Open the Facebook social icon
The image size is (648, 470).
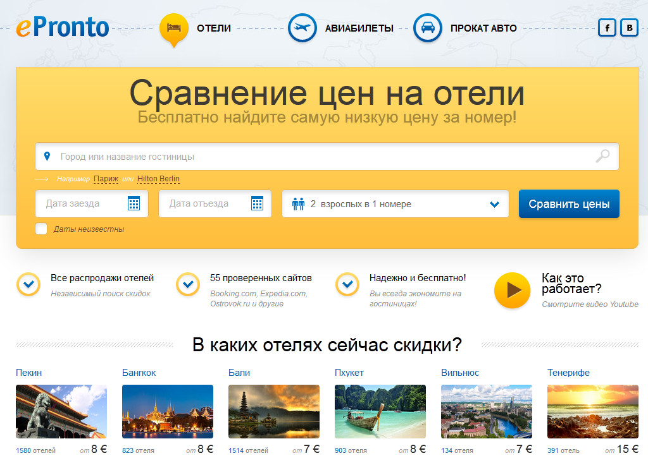pyautogui.click(x=607, y=28)
